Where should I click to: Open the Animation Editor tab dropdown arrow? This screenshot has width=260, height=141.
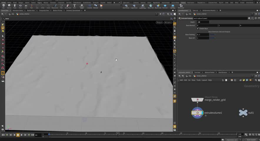[25, 11]
